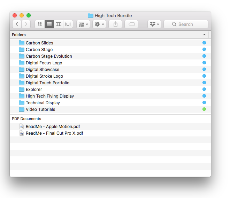Click the High Tech Flying Display folder icon
Viewport: 230px width, 198px height.
click(x=22, y=96)
